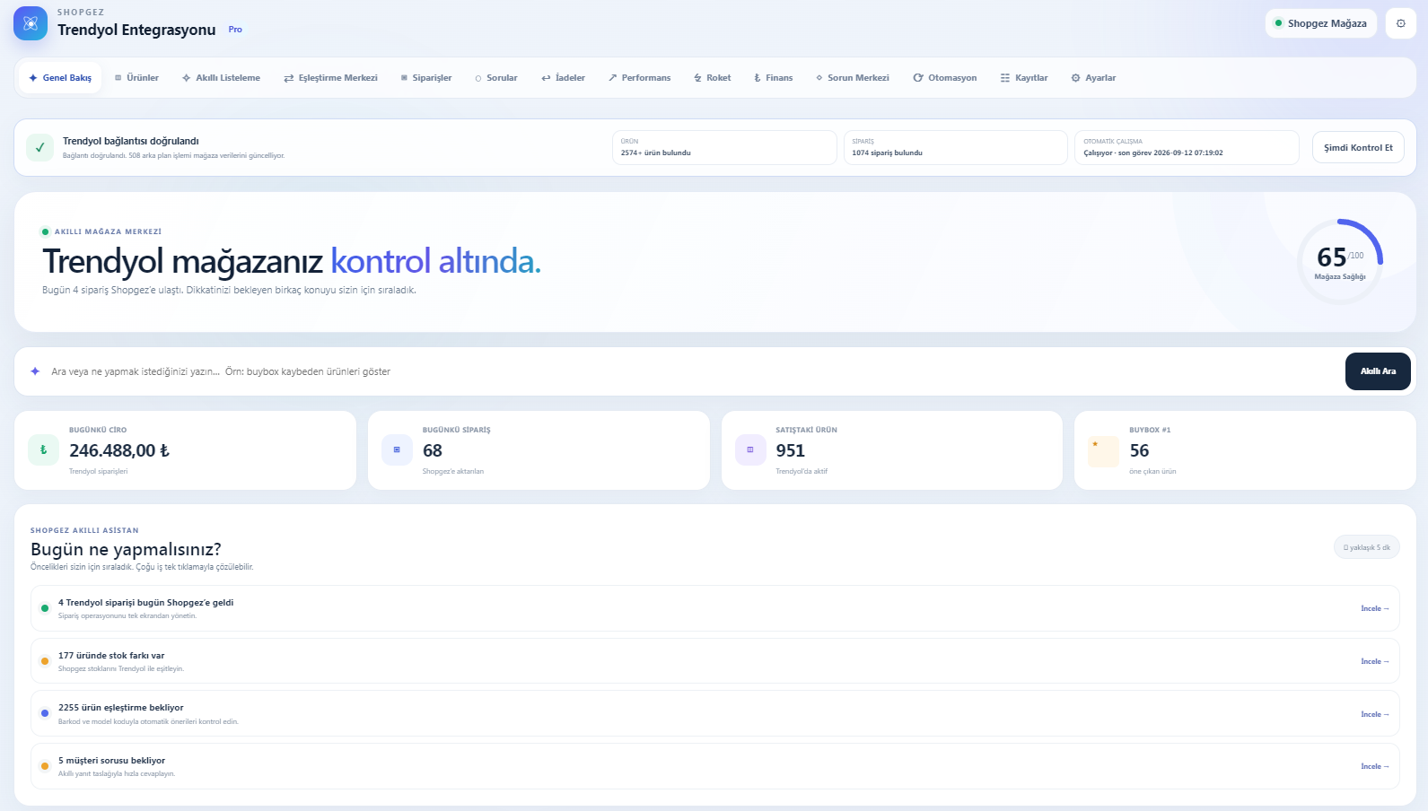Viewport: 1428px width, 811px height.
Task: Click '177 üründe stok farkı var' text
Action: pos(111,656)
